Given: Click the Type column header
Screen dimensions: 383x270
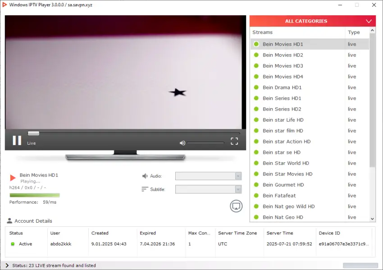Looking at the screenshot, I should (357, 32).
